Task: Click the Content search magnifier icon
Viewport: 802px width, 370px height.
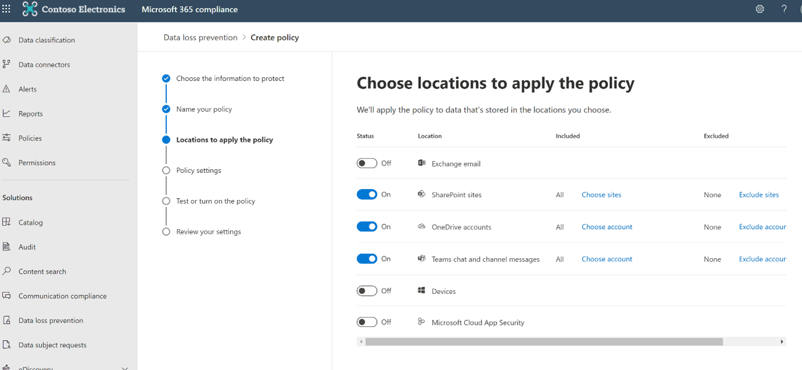Action: 6,271
